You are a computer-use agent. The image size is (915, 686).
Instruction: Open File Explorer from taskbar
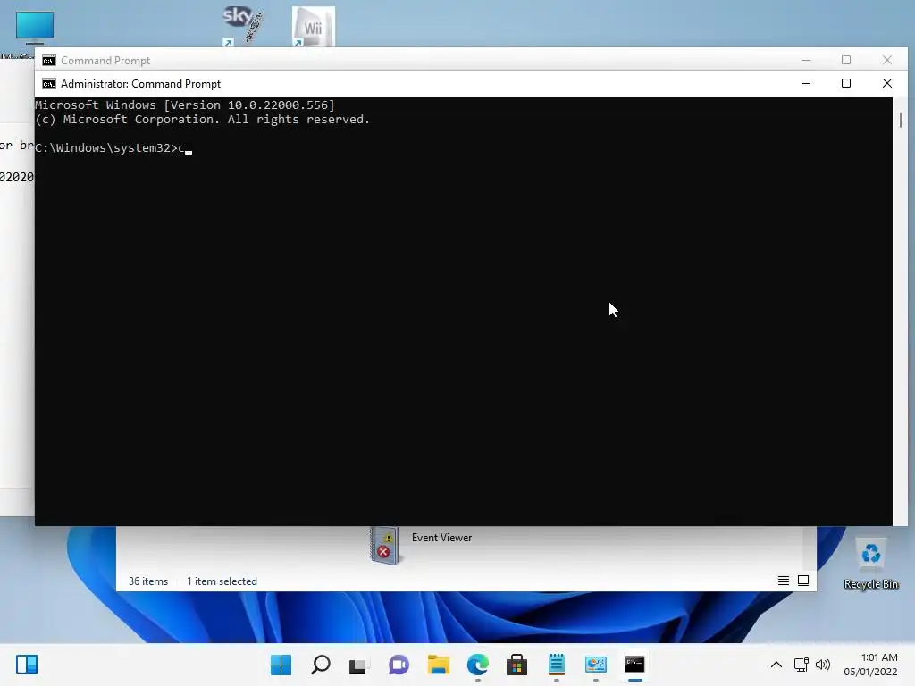438,665
